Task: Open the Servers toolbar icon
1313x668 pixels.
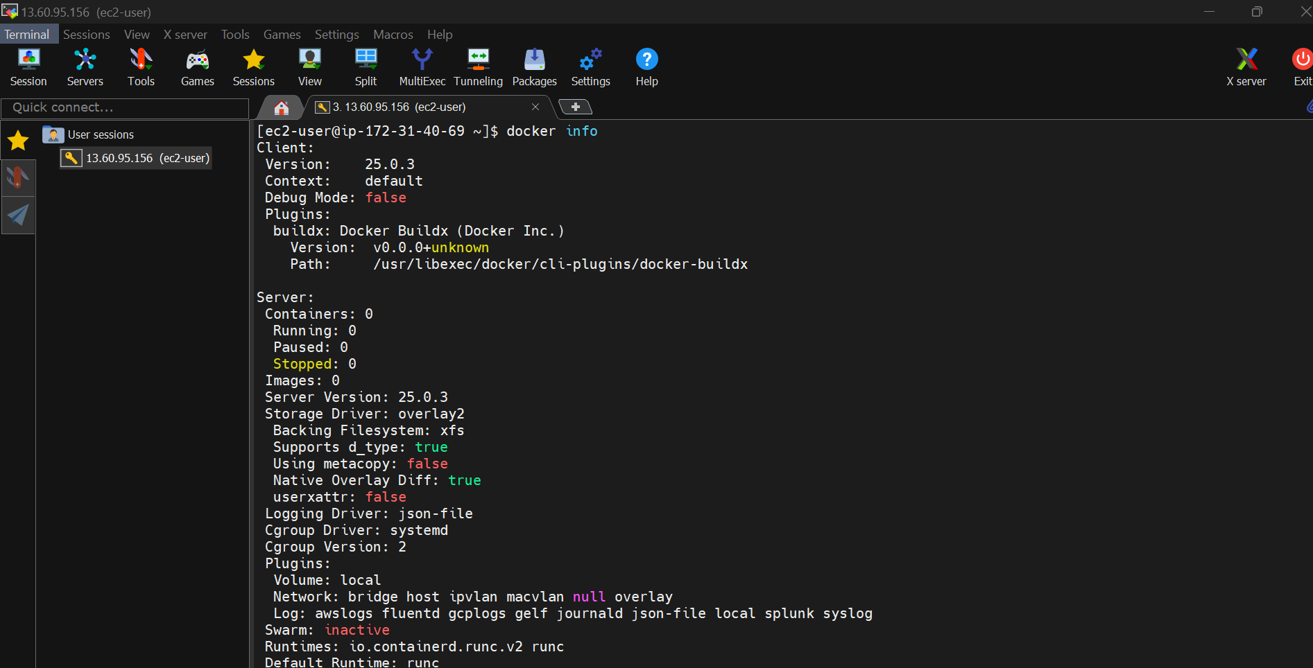Action: coord(85,67)
